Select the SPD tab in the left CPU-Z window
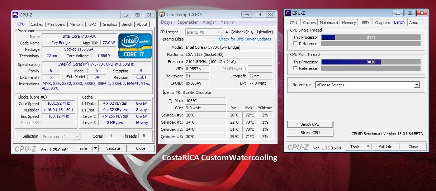This screenshot has width=436, height=191. (93, 24)
